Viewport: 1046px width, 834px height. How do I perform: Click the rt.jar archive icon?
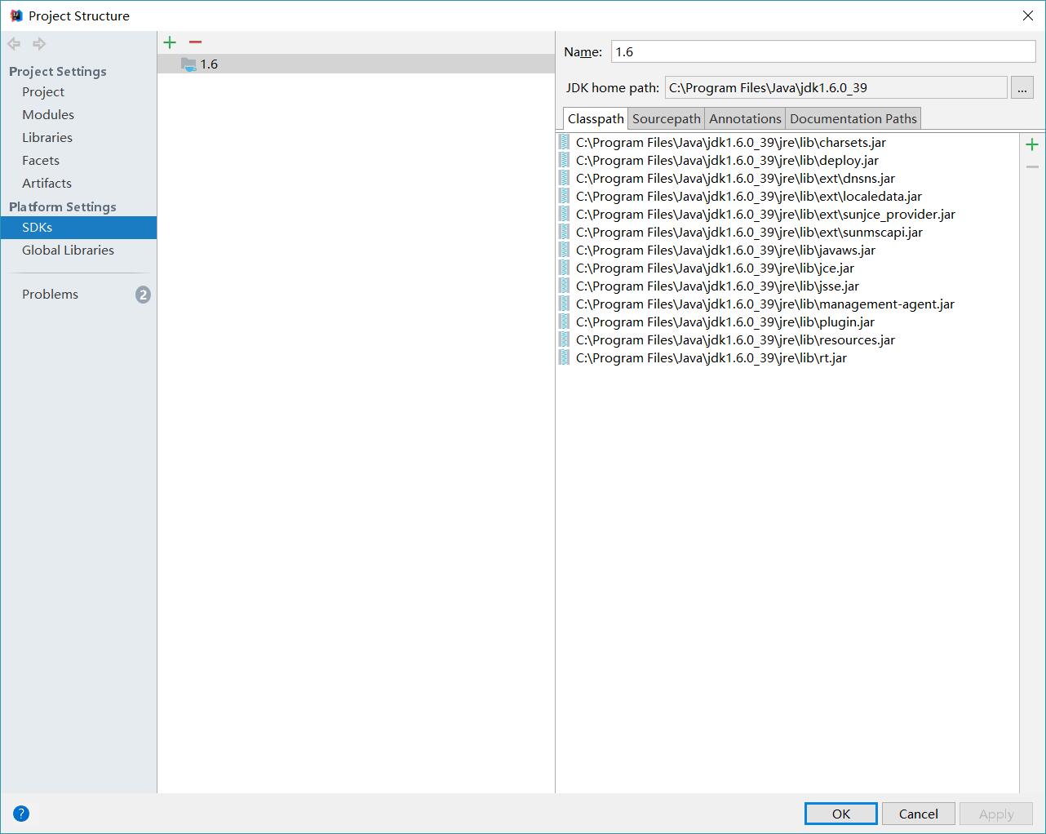[565, 357]
